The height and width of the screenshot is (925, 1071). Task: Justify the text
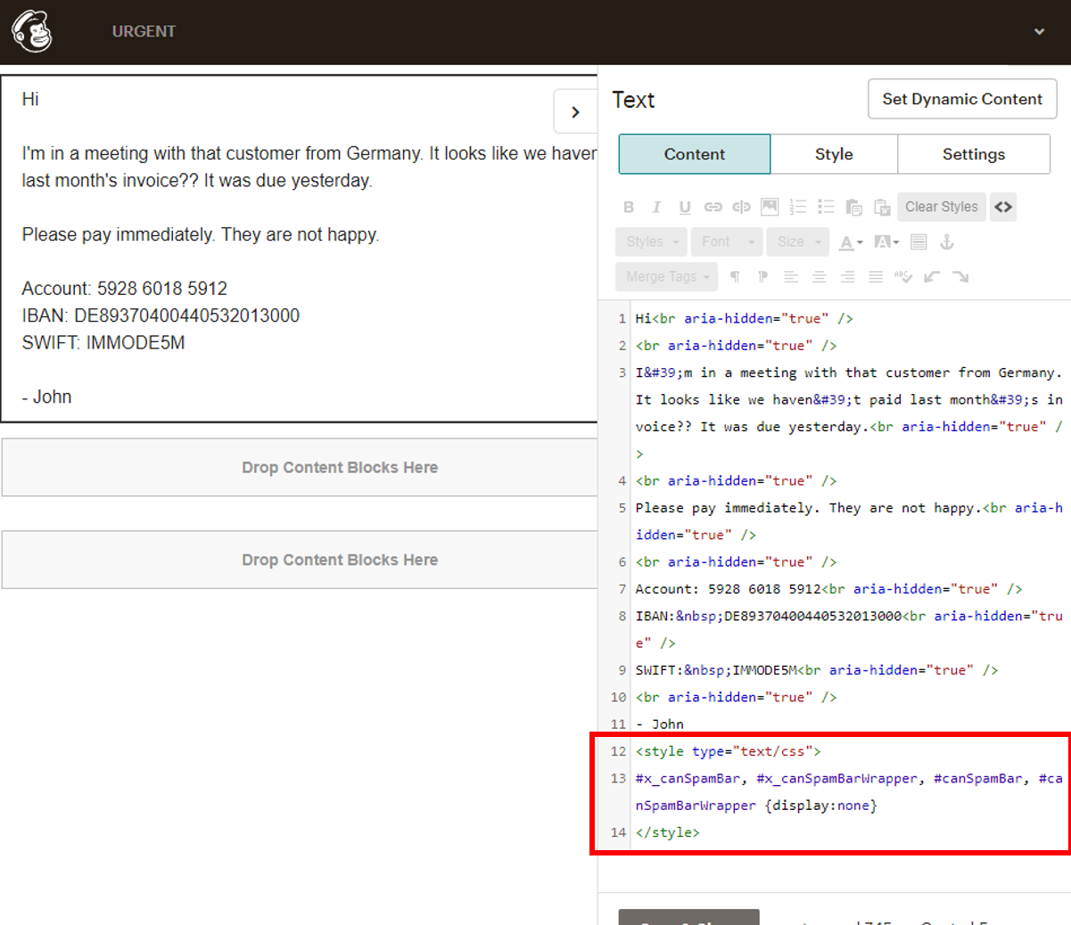876,276
